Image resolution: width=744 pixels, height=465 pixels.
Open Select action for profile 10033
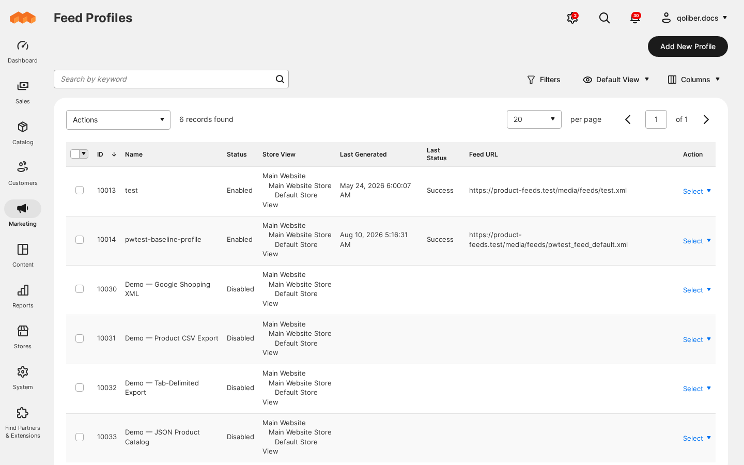tap(697, 438)
